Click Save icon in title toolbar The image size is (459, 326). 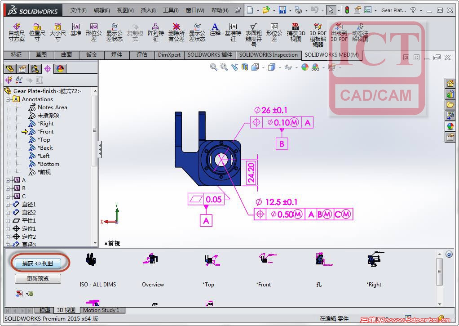(x=282, y=10)
